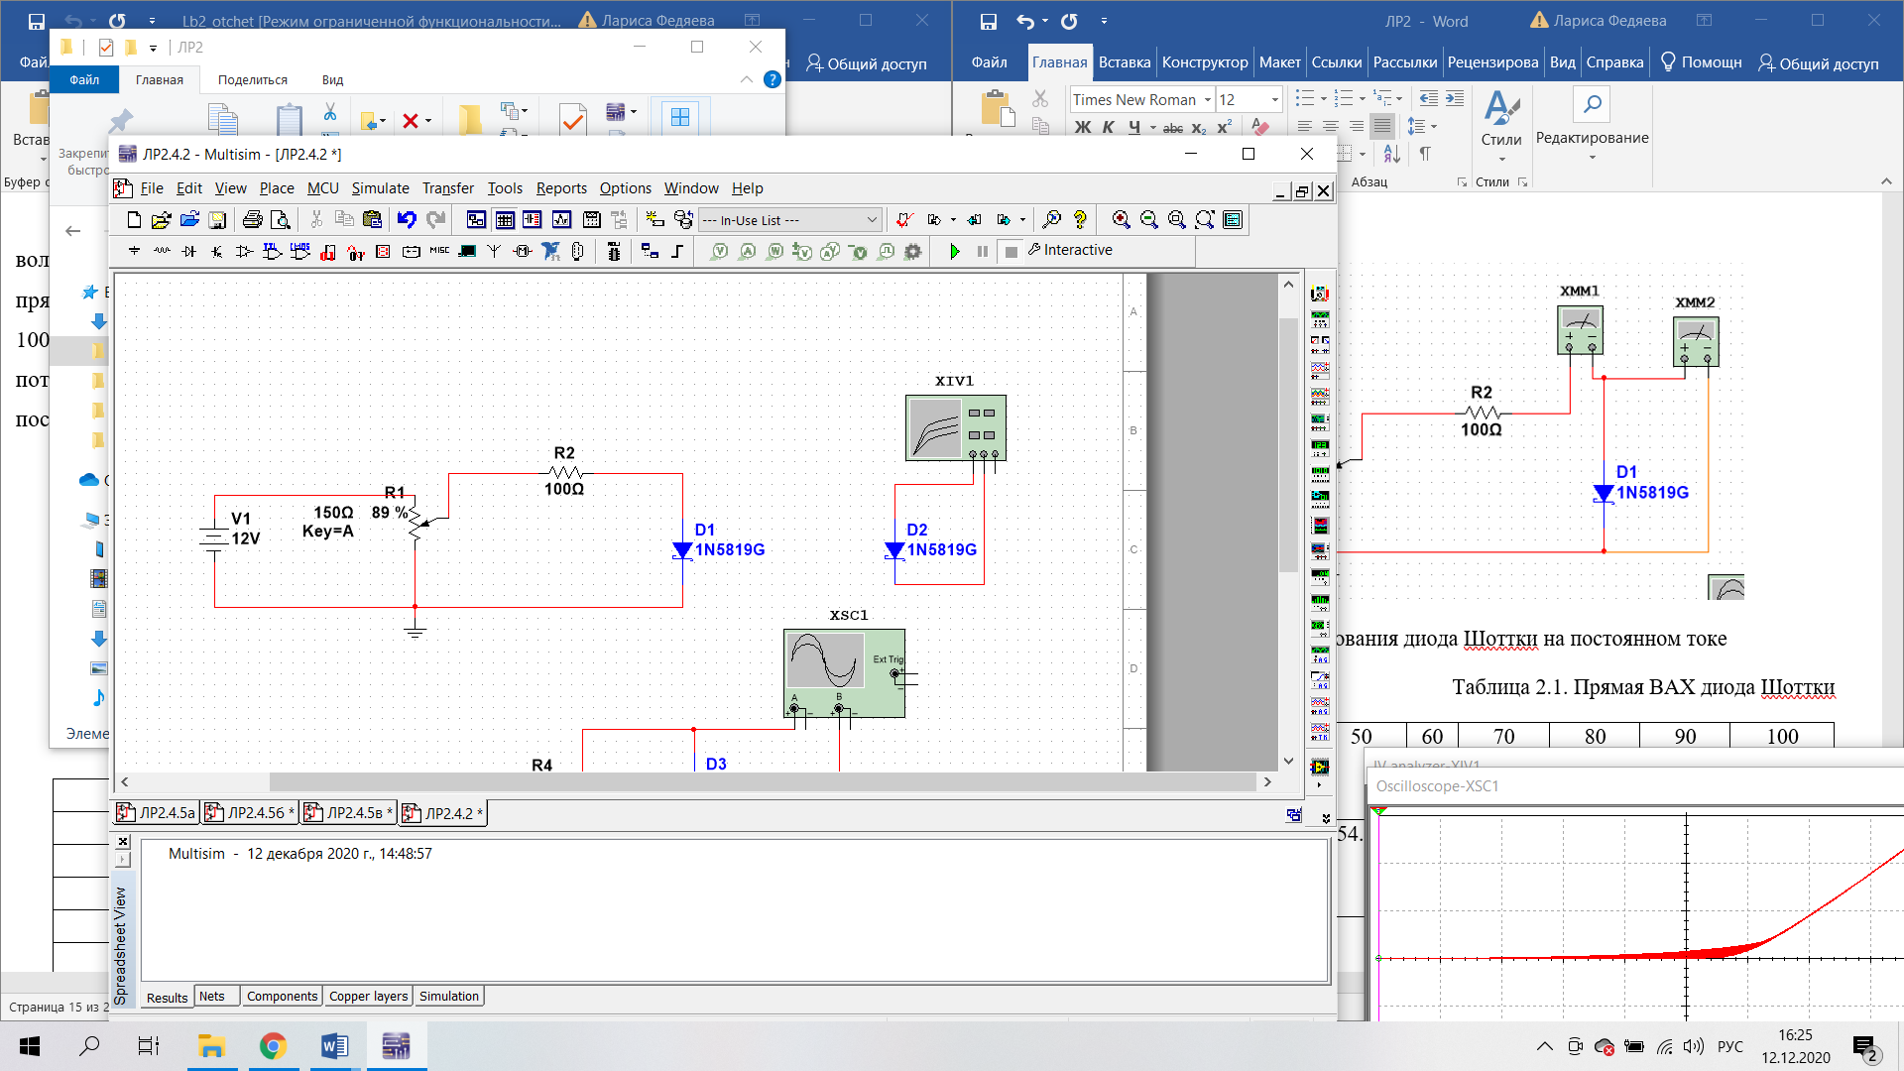1904x1071 pixels.
Task: Select Interactive simulation mode label
Action: (1078, 250)
